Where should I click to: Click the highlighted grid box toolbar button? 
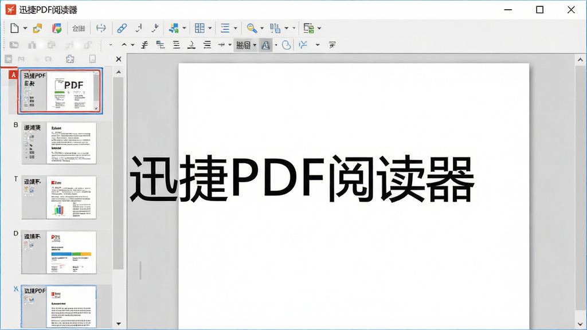(243, 45)
